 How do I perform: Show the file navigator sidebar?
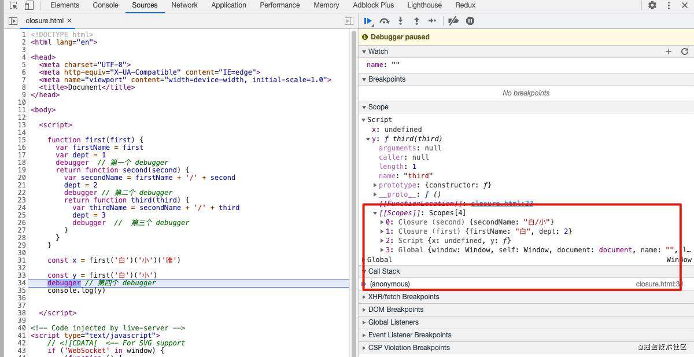click(13, 21)
